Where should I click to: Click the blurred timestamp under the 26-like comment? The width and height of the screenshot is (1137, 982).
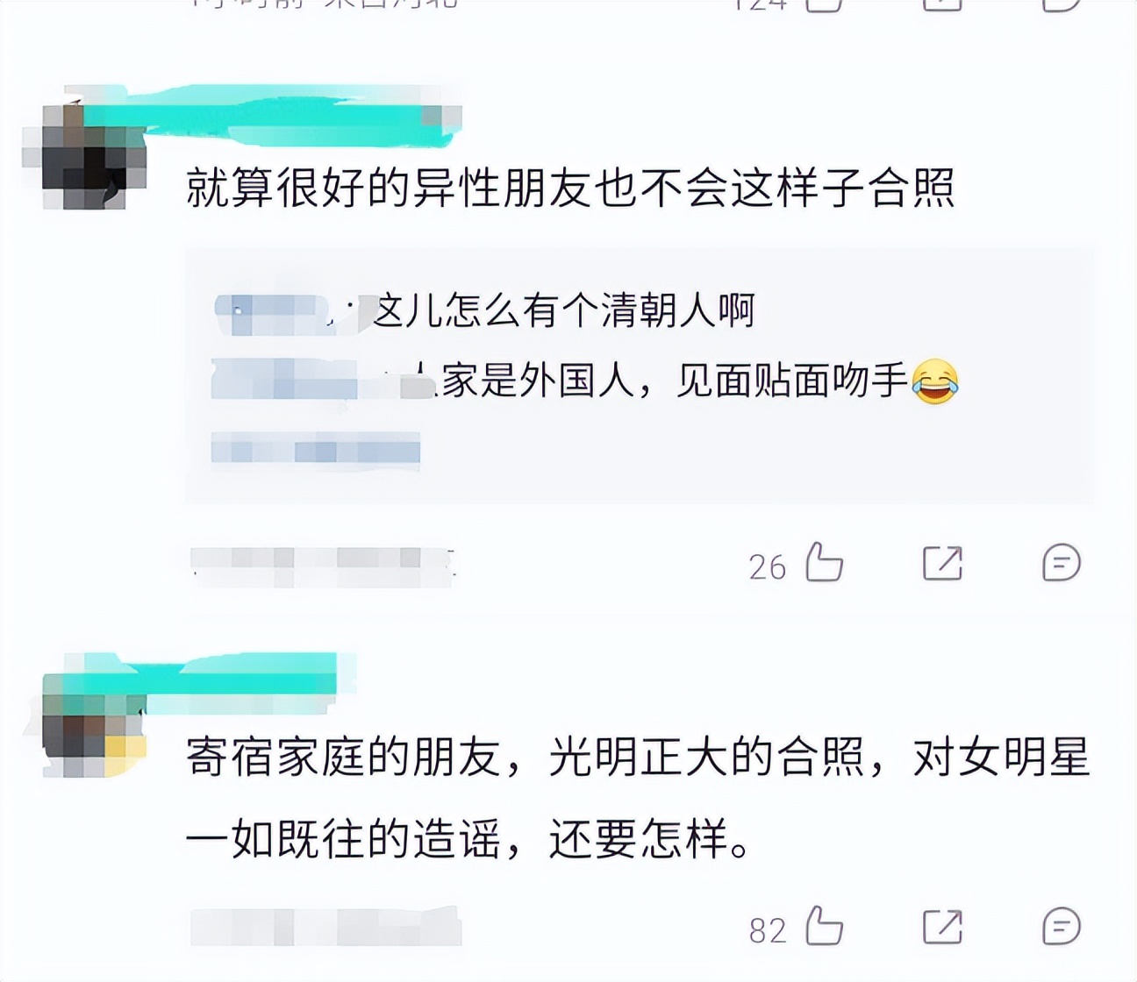pyautogui.click(x=322, y=566)
